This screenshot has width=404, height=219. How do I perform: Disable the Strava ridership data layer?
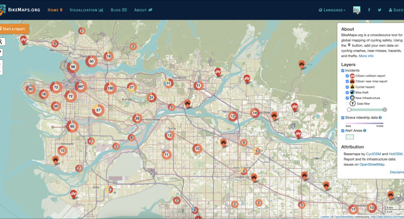(343, 117)
